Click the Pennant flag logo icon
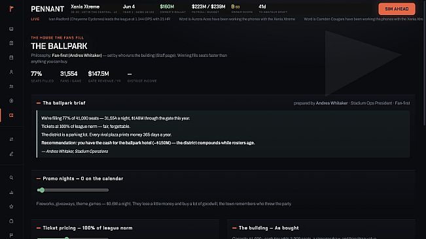Screen dimensions: 426x239 click(11, 9)
